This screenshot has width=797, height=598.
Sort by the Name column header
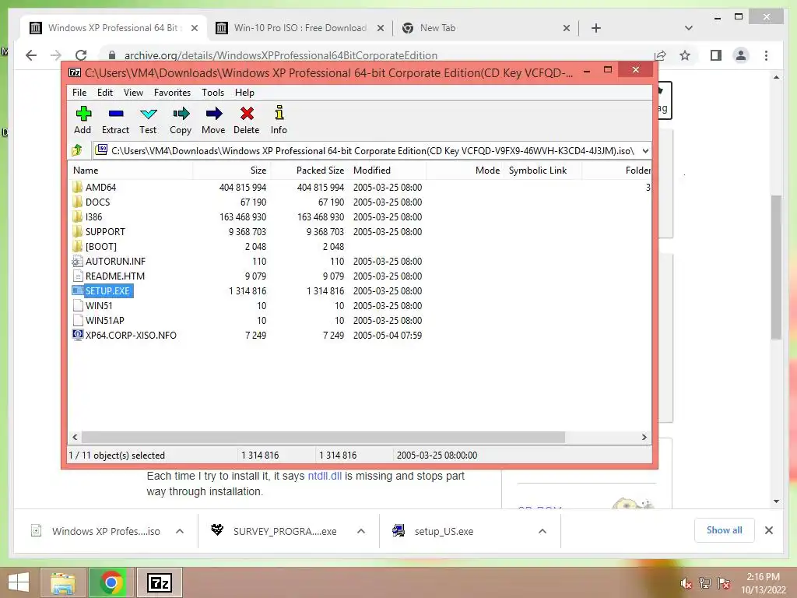pos(130,171)
